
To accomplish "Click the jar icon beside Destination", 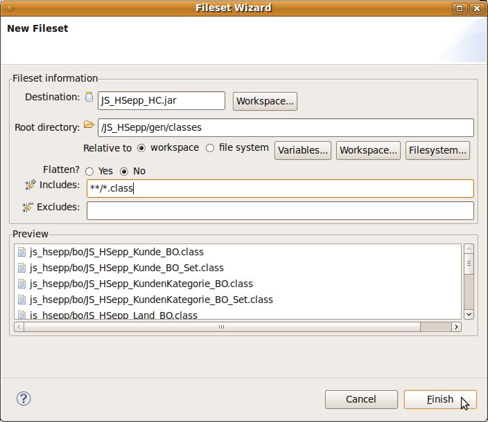I will (89, 98).
